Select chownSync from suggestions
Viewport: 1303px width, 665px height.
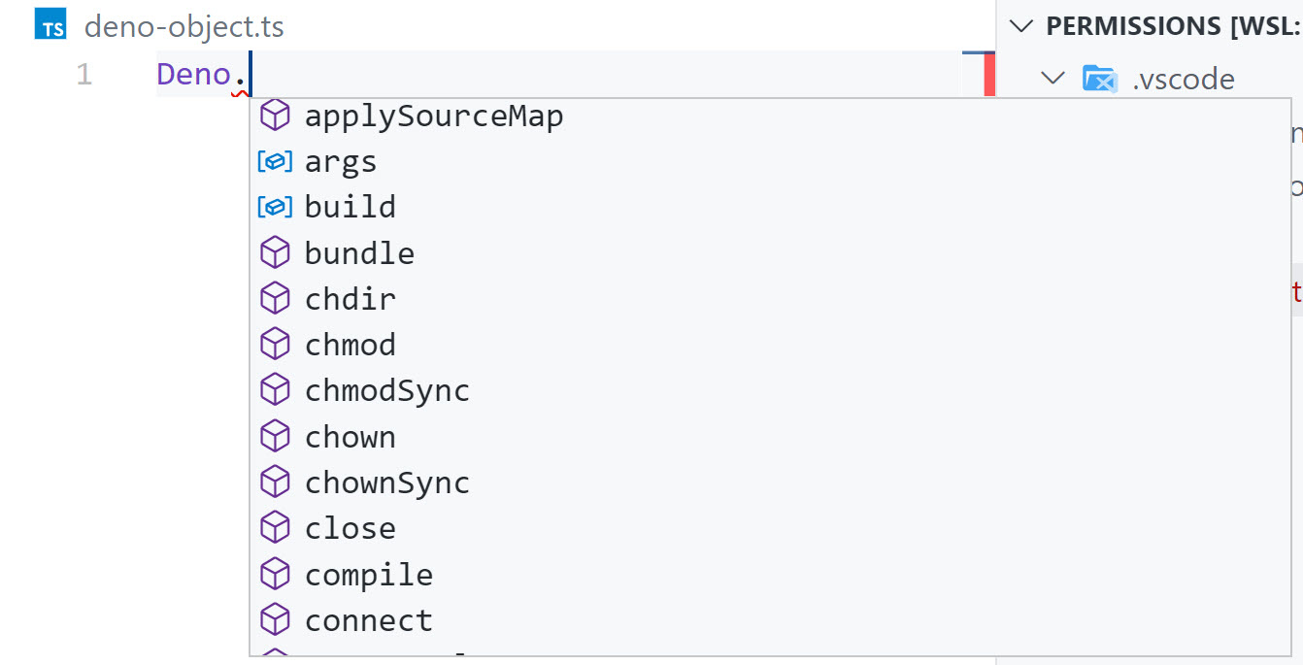click(387, 482)
